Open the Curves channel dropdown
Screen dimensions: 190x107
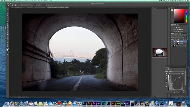174,73
